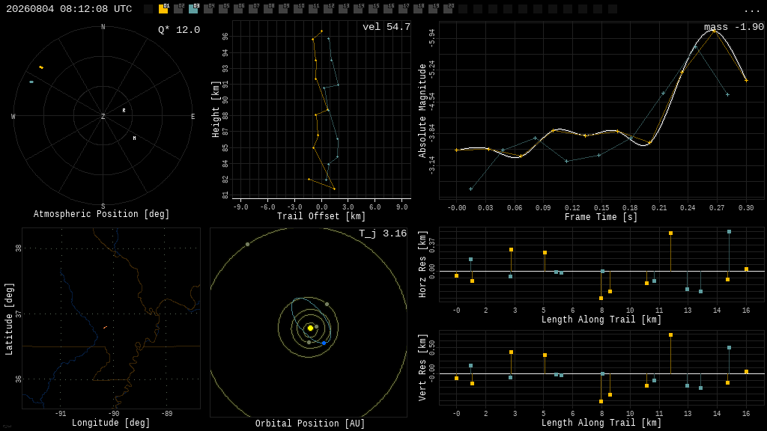The image size is (767, 431).
Task: Click the yellow meteor marker on the sky plot
Action: [41, 67]
